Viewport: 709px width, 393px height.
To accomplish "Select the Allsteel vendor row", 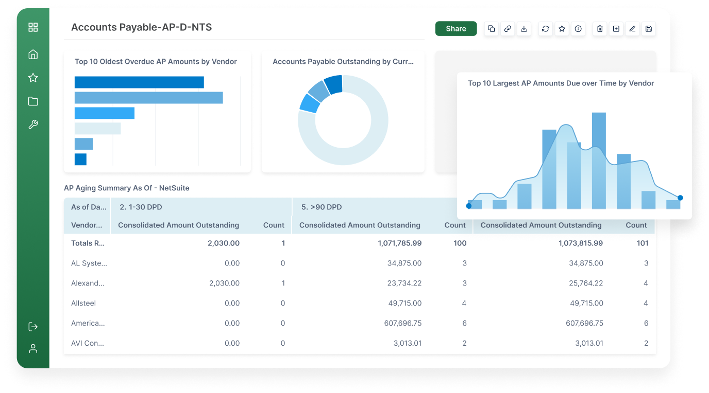I will pos(83,303).
